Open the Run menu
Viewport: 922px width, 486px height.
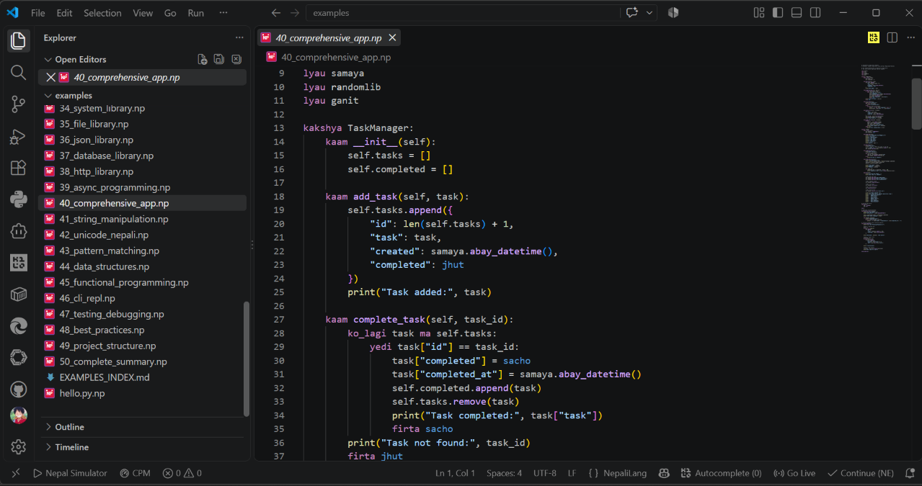click(195, 13)
